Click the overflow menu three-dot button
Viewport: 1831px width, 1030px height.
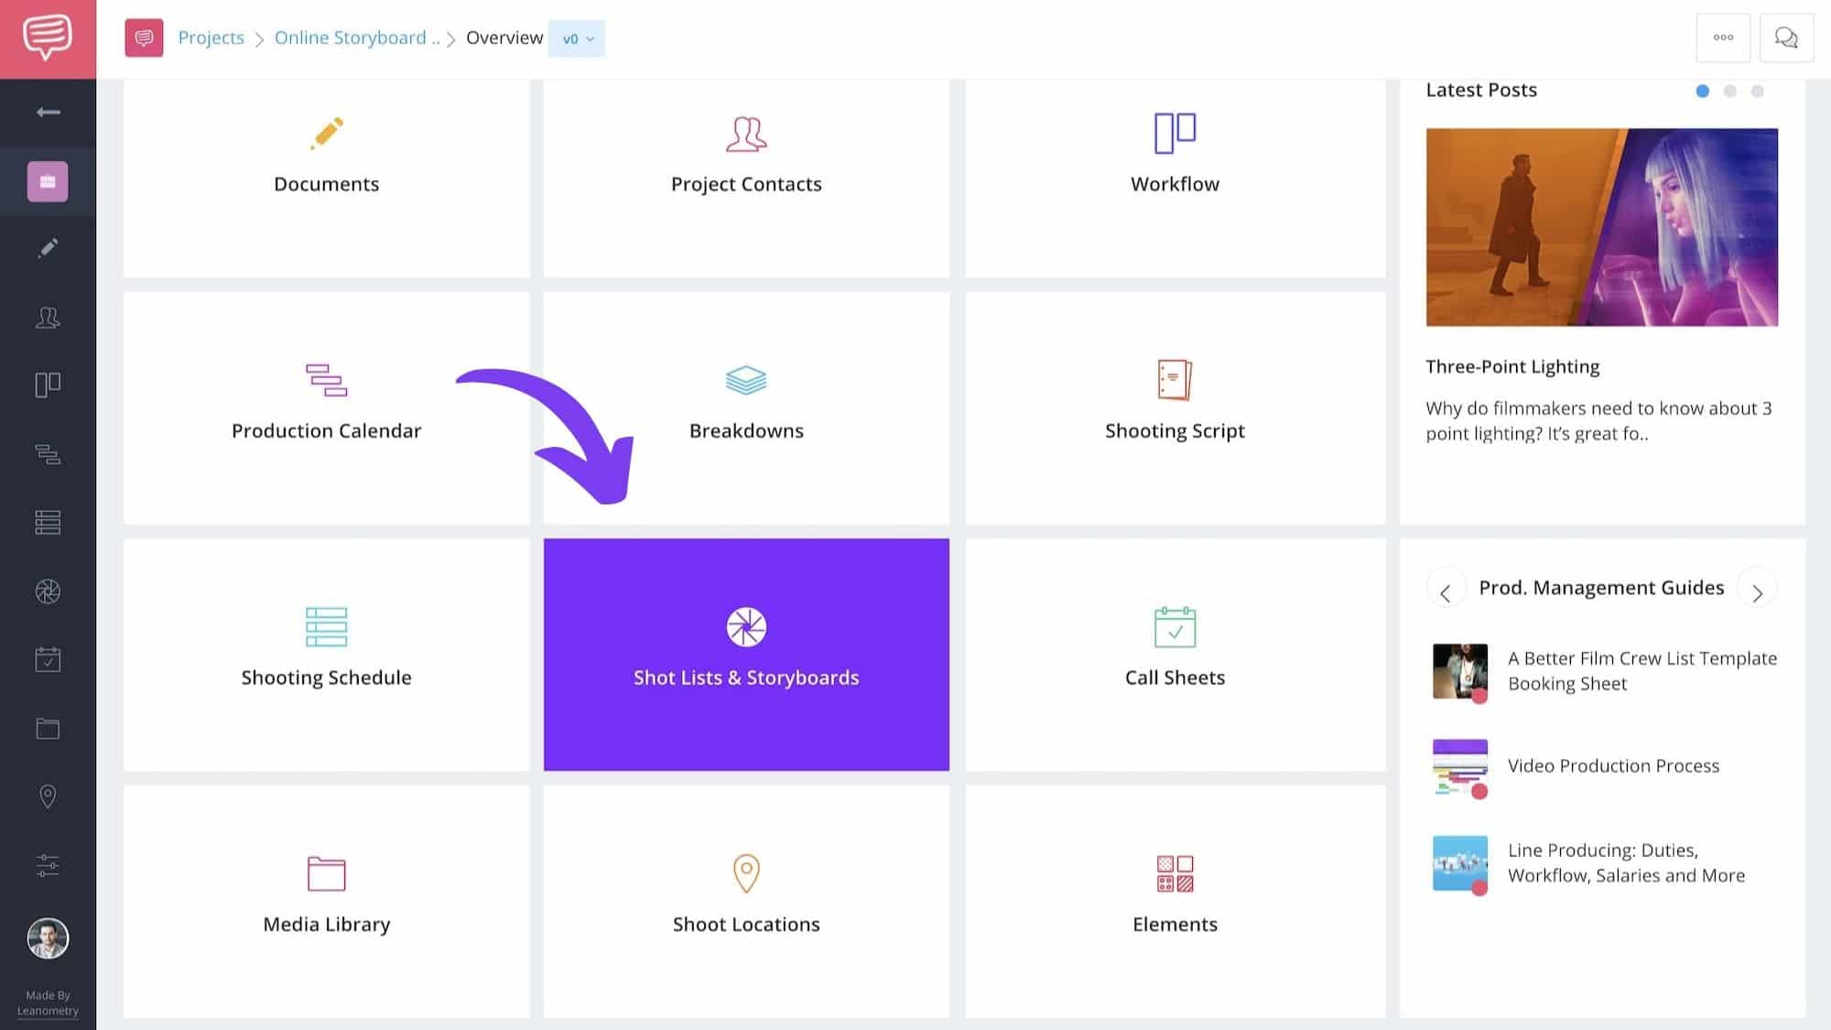click(1723, 37)
